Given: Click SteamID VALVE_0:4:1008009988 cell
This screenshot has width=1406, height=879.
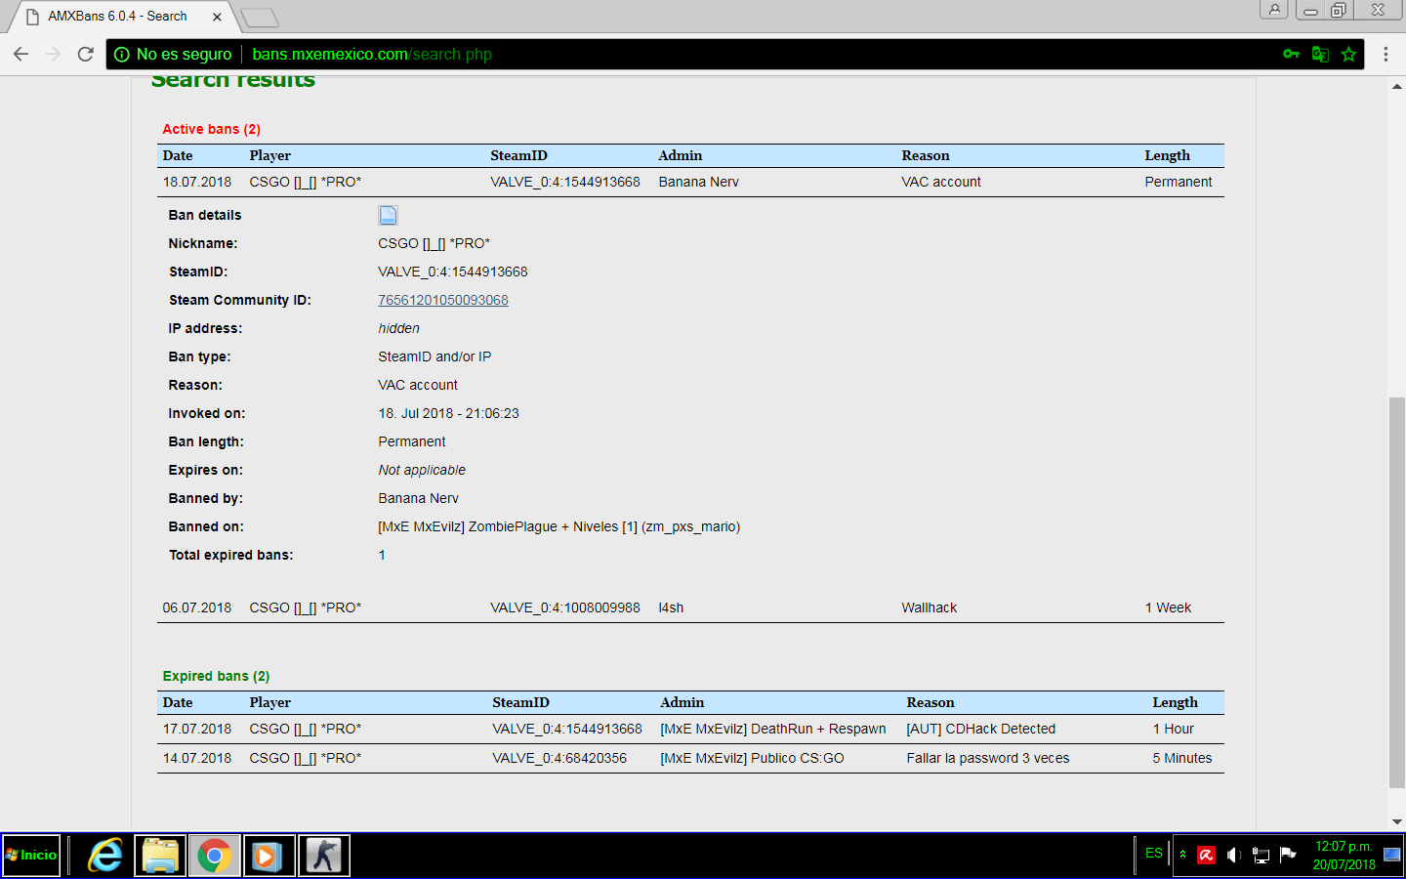Looking at the screenshot, I should pos(565,607).
